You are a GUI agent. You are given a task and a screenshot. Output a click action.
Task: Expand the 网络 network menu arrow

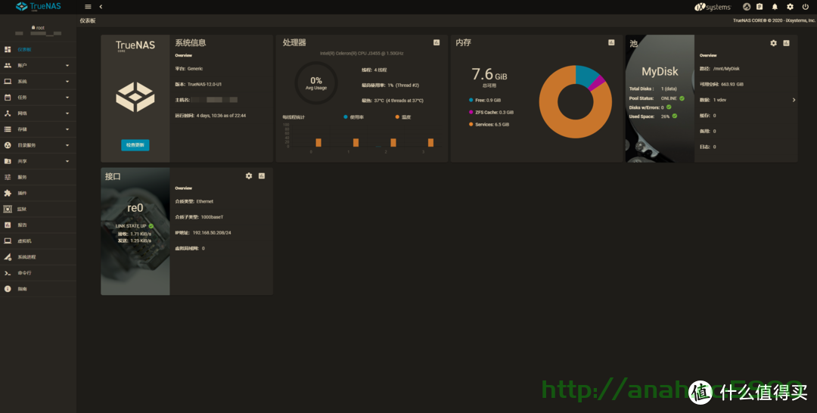pyautogui.click(x=67, y=113)
